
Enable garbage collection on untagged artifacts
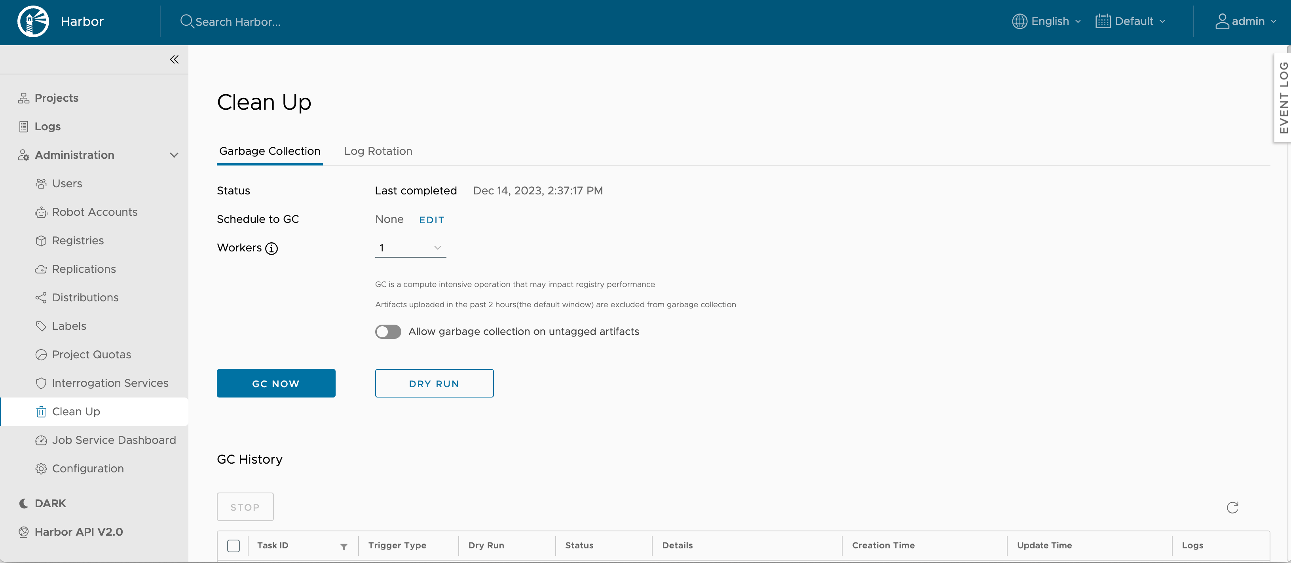(x=388, y=332)
